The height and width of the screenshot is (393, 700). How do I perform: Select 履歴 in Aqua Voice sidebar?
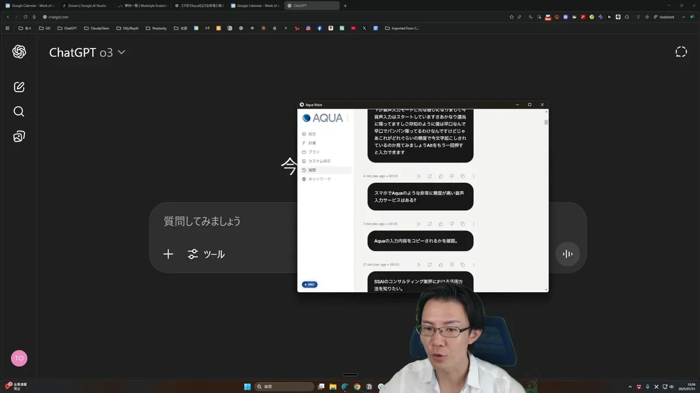pos(327,170)
